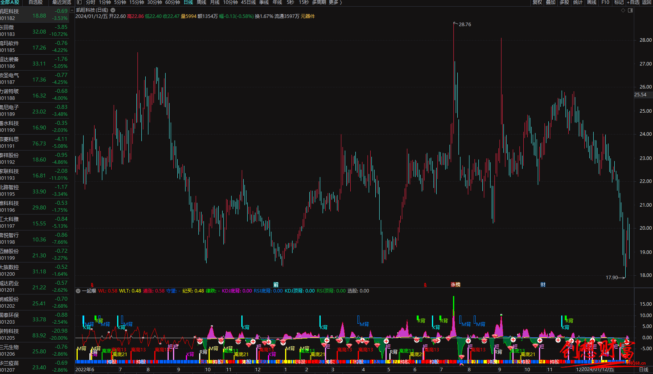The image size is (653, 374).
Task: Activate the 画线 drawing tools button
Action: pos(592,2)
